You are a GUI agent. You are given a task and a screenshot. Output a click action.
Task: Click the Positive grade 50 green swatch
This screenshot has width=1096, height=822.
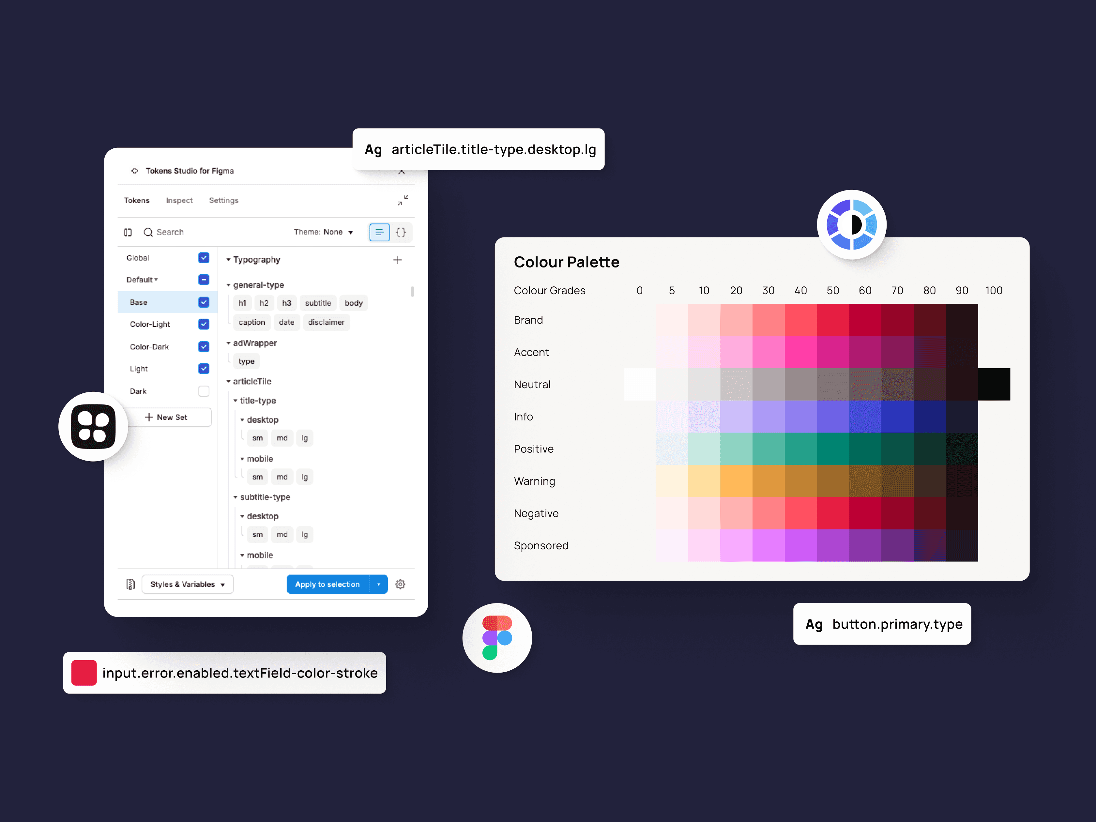click(833, 449)
